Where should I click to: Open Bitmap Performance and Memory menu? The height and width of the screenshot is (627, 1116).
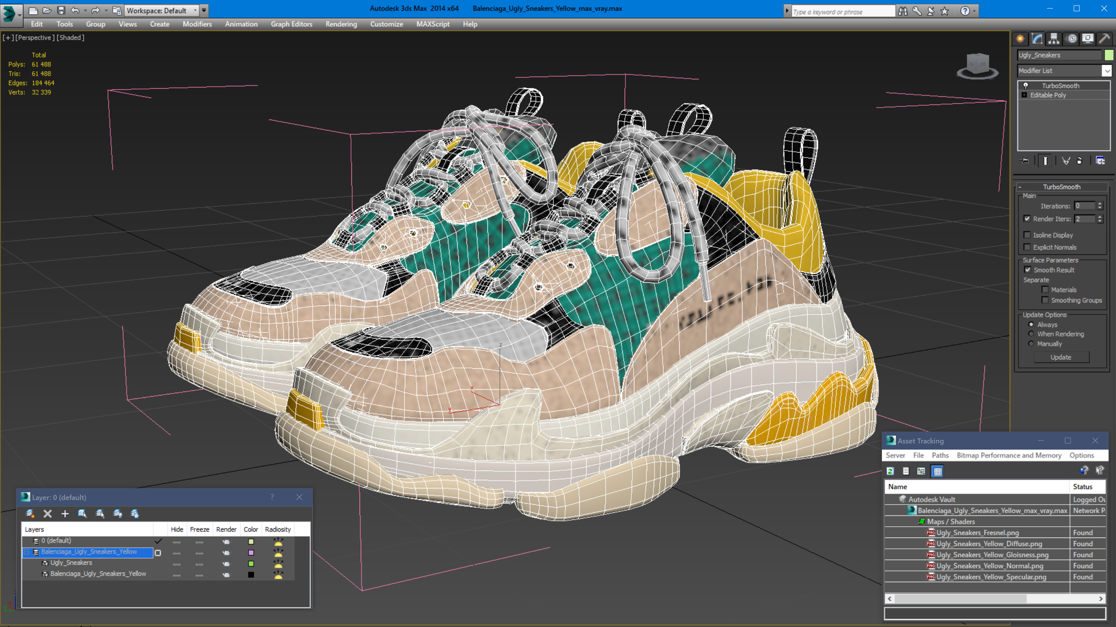1009,455
